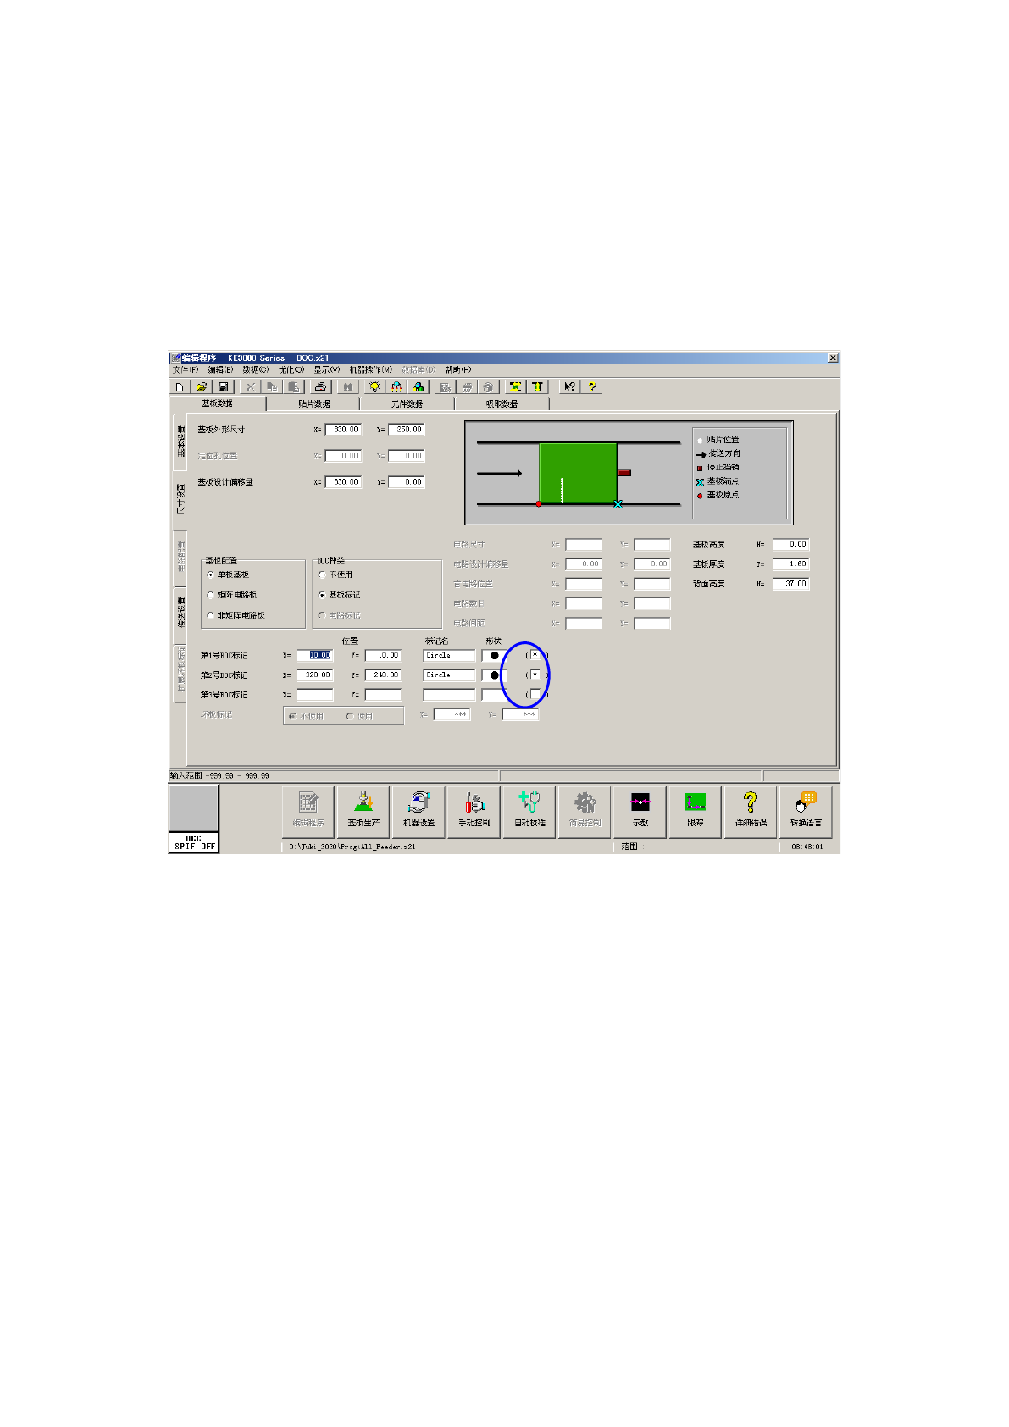Click the file path D:\Juki_2020\Prog\All_Feeder.x21

tap(352, 847)
